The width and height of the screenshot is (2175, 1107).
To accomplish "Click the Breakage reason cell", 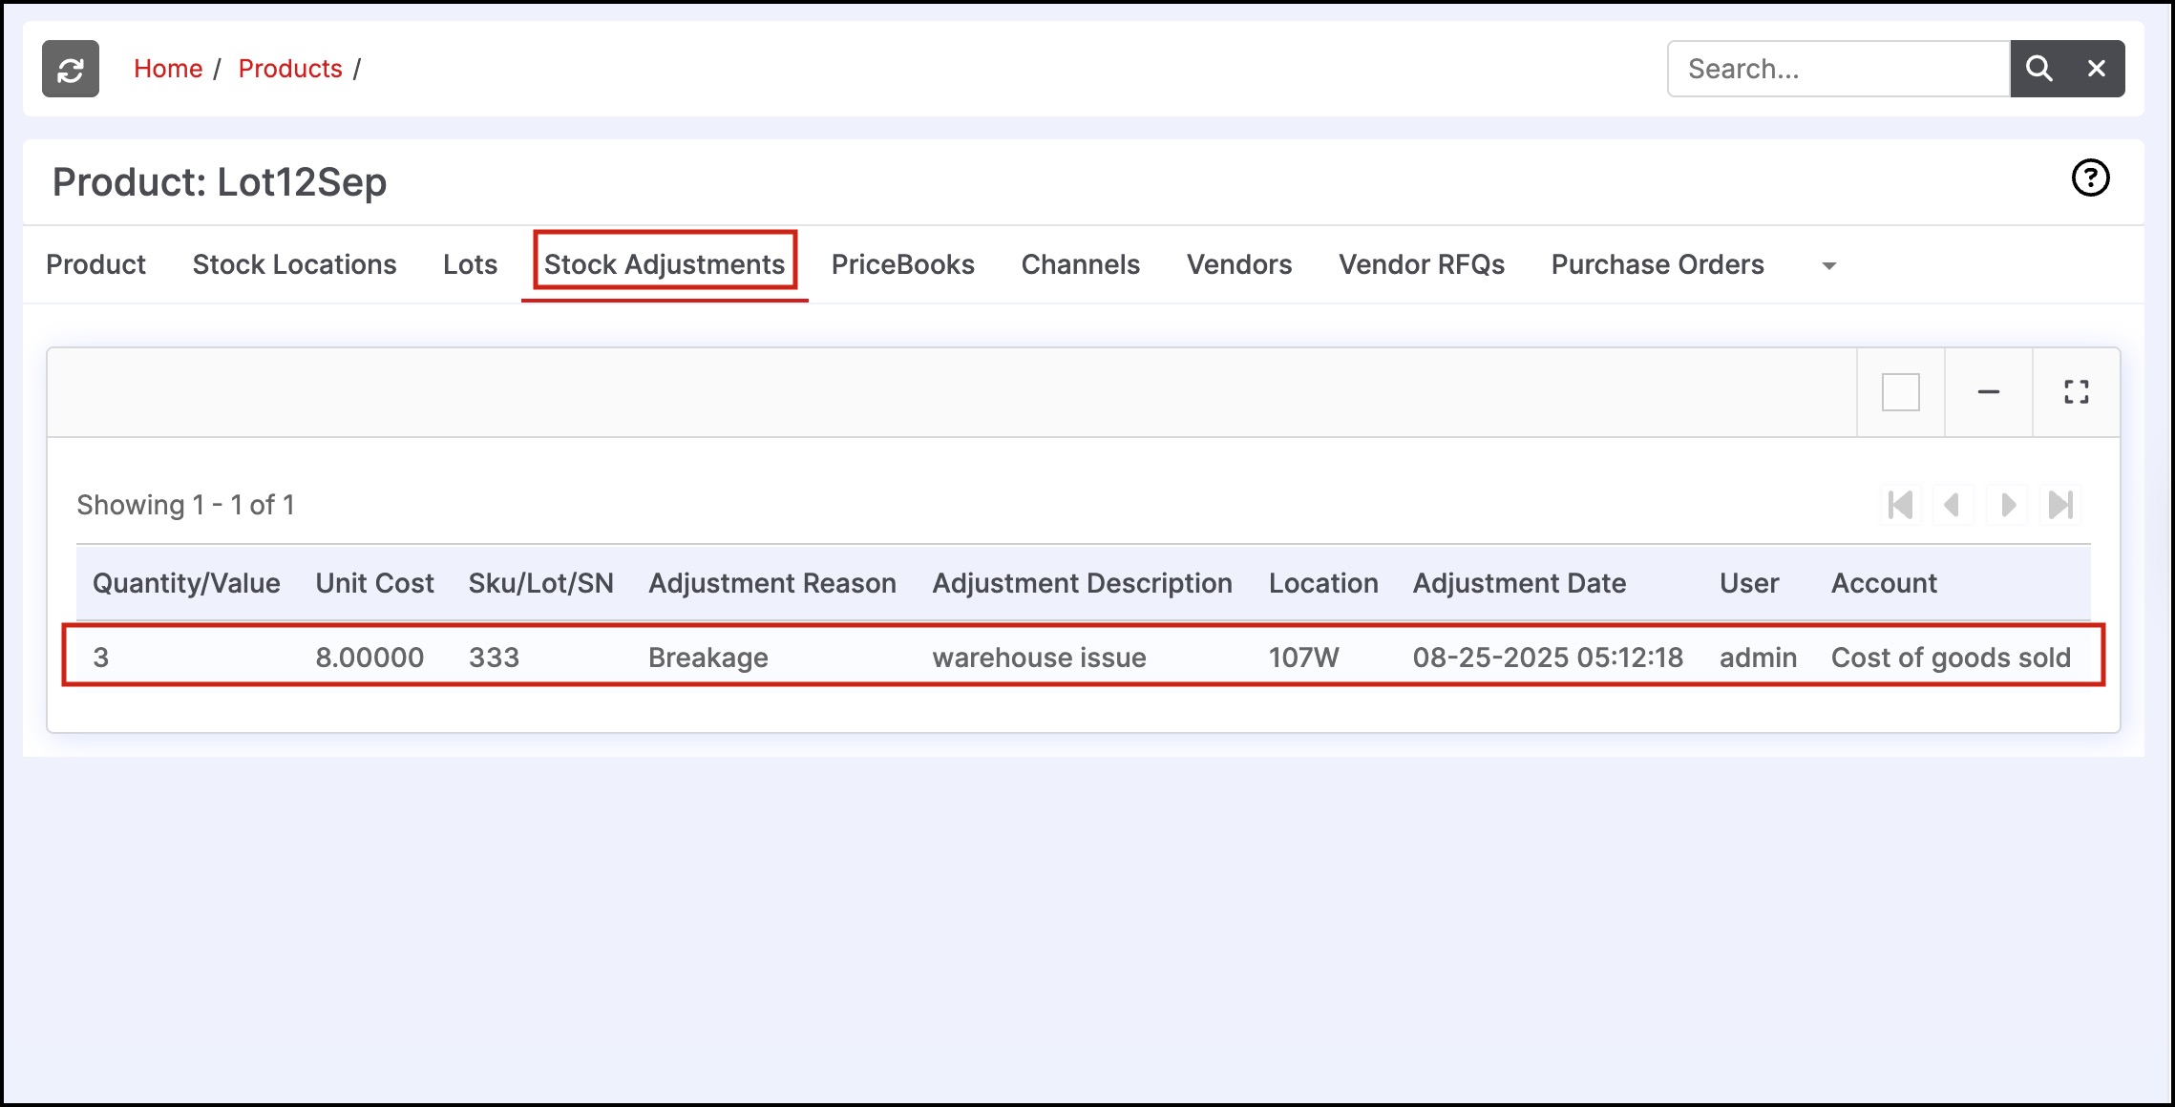I will pos(708,658).
